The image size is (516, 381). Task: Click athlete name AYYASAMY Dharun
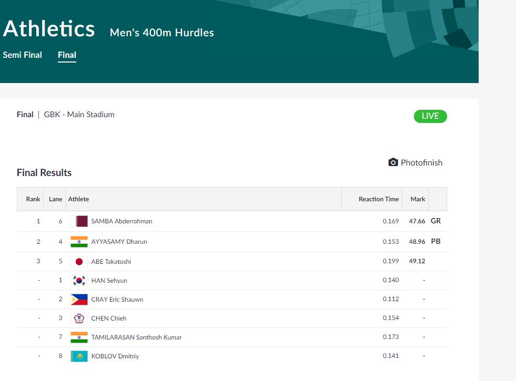[x=119, y=242]
